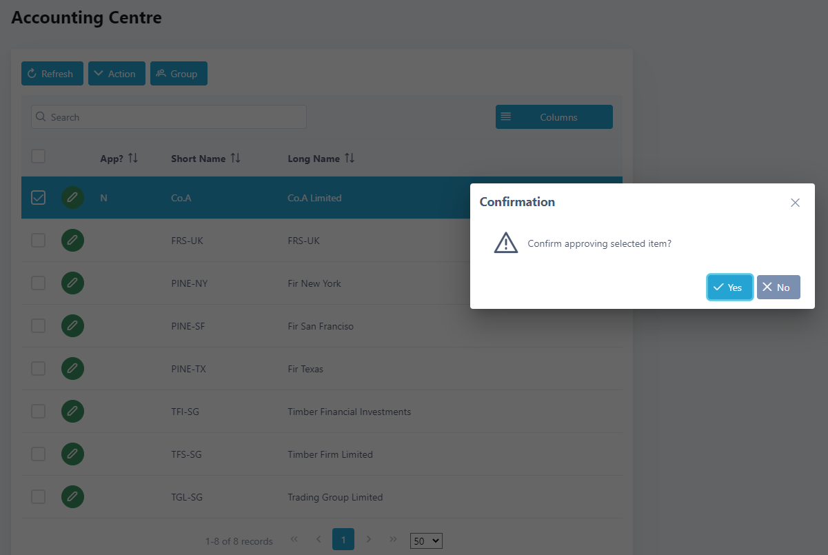828x555 pixels.
Task: Expand the page size 50 dropdown
Action: 425,541
